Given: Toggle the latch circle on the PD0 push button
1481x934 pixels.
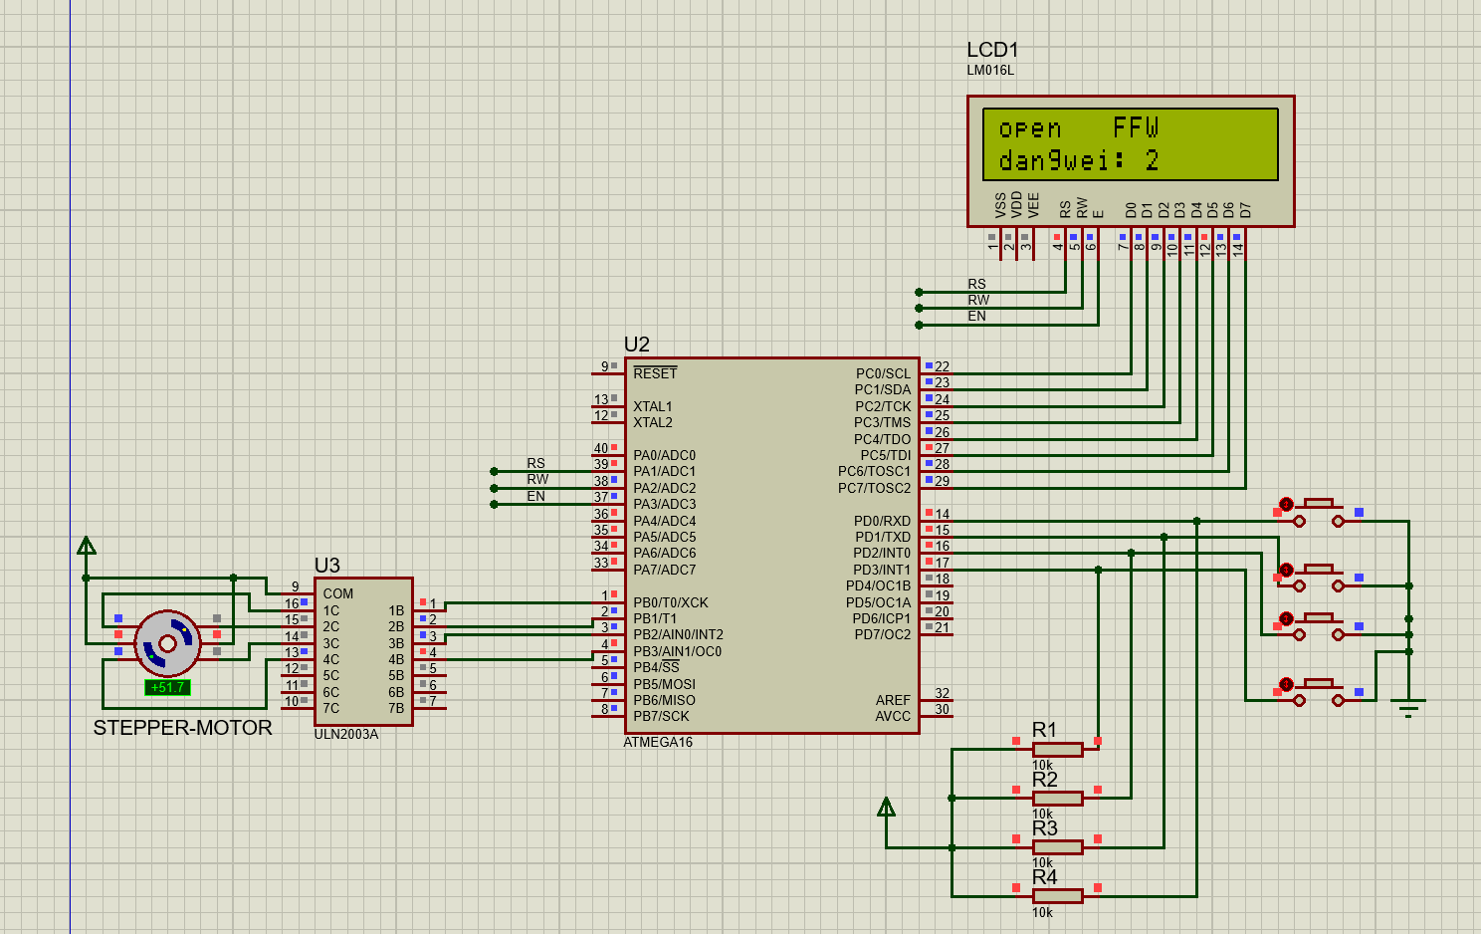Looking at the screenshot, I should coord(1285,504).
